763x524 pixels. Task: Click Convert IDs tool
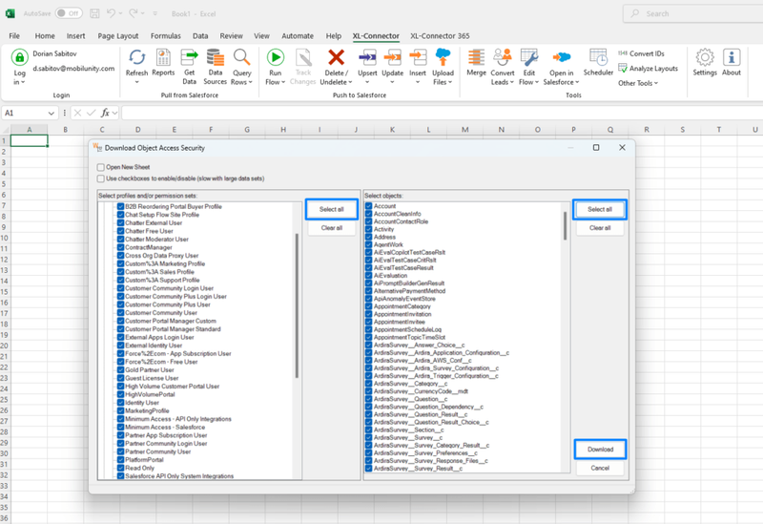tap(641, 53)
